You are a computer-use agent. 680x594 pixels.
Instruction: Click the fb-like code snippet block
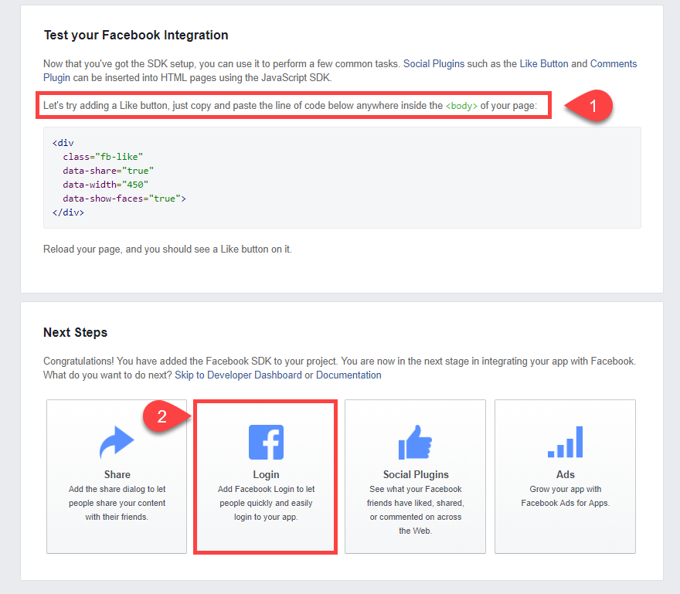tap(340, 178)
